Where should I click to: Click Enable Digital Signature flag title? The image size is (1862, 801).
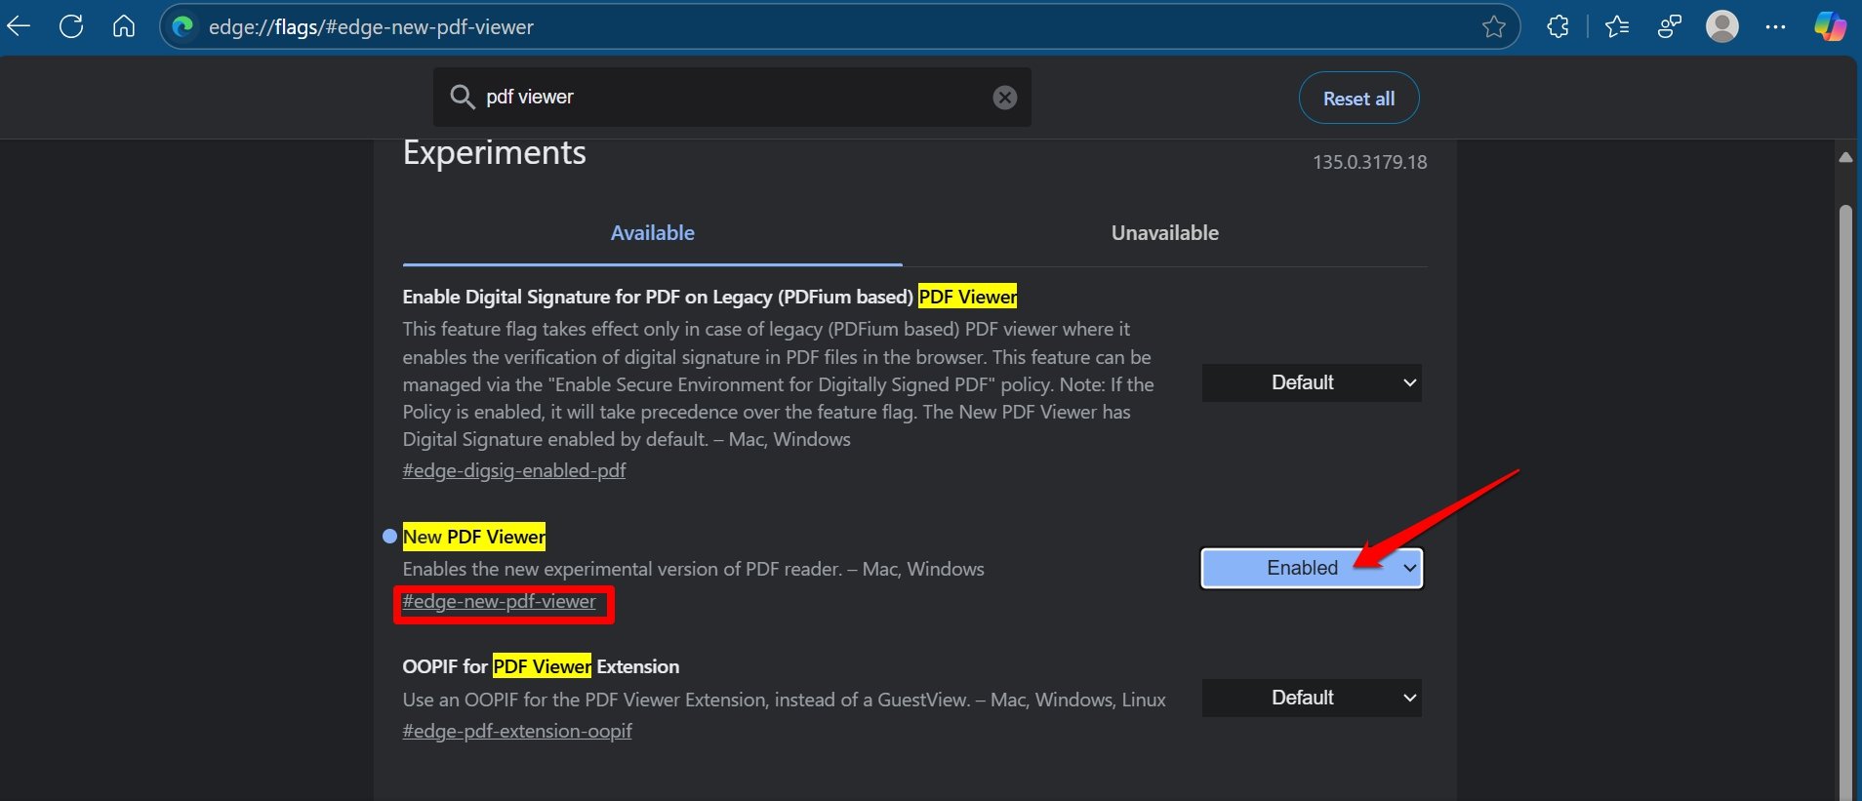pyautogui.click(x=710, y=297)
